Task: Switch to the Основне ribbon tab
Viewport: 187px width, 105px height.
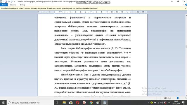Action: 13,5
